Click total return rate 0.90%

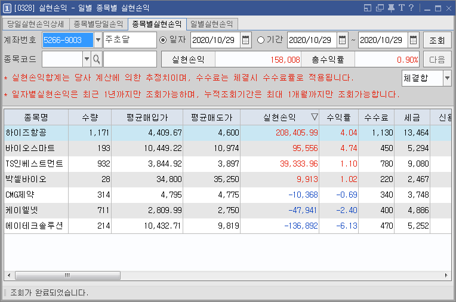click(x=408, y=60)
